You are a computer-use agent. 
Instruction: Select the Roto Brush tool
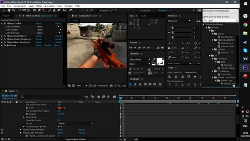point(64,10)
